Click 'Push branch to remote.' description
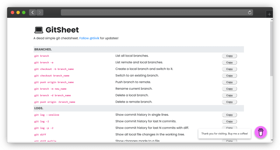This screenshot has height=150, width=280. pos(133,82)
